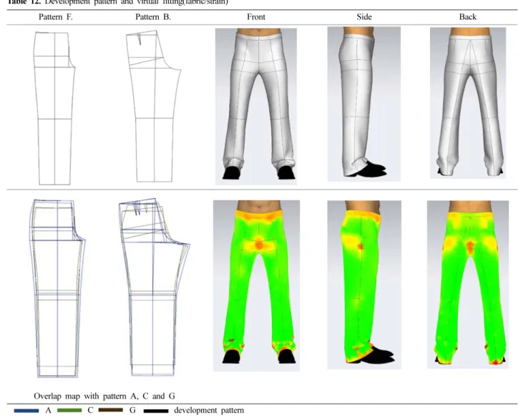Open the white side-view trousers render

(364, 104)
